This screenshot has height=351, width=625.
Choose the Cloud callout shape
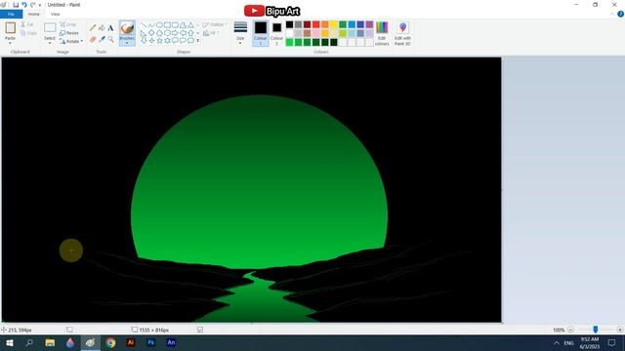191,41
